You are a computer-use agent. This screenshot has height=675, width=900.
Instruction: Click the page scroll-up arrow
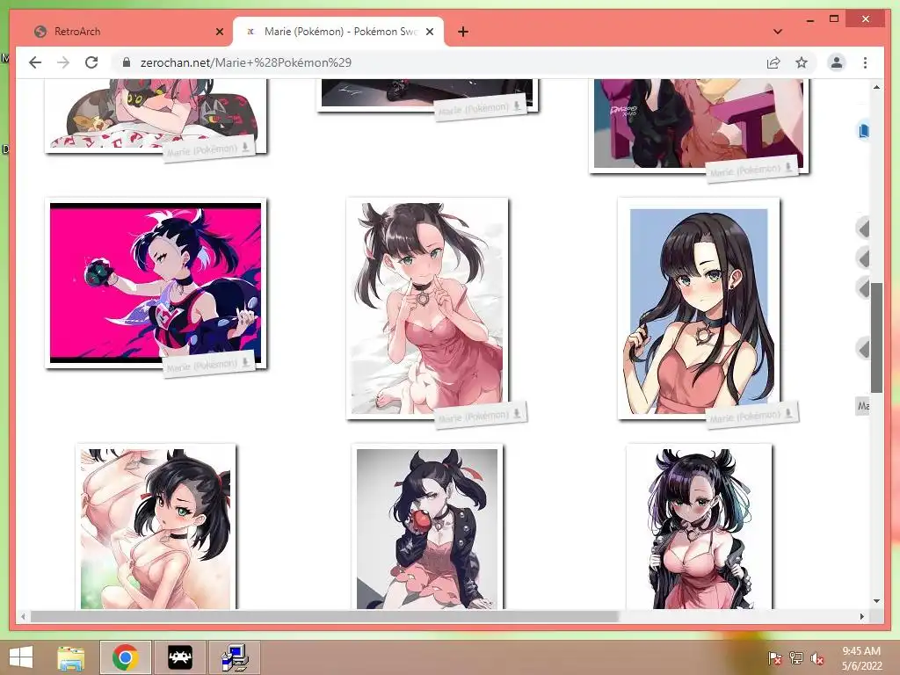coord(876,87)
